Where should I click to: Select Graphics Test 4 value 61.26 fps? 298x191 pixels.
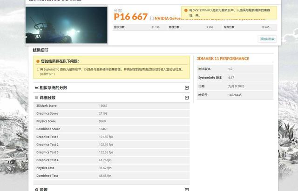(x=105, y=160)
